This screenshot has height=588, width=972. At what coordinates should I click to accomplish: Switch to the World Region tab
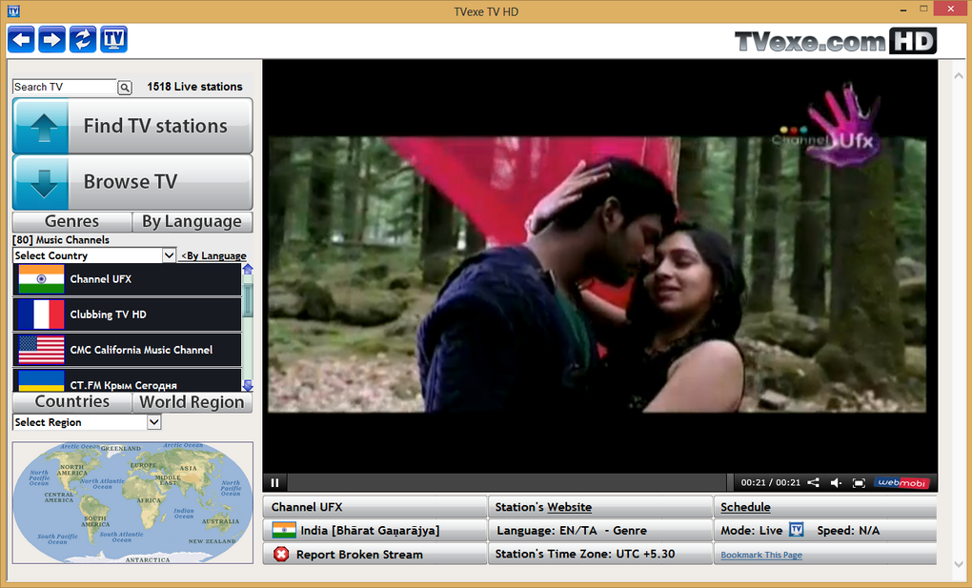(192, 402)
